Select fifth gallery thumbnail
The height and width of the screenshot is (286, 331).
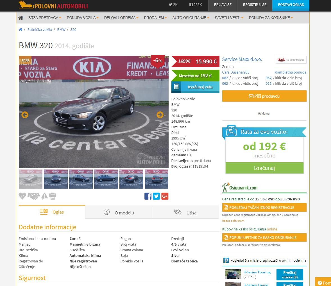coord(131,179)
